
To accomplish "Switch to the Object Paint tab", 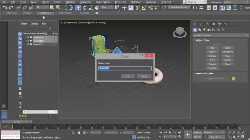I will click(65, 13).
